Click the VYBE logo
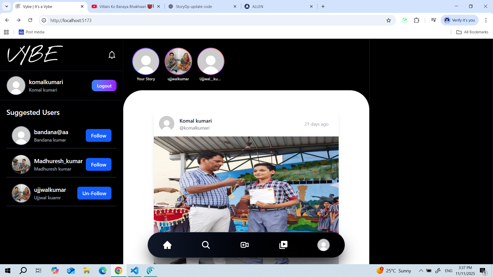The height and width of the screenshot is (277, 493). [35, 55]
